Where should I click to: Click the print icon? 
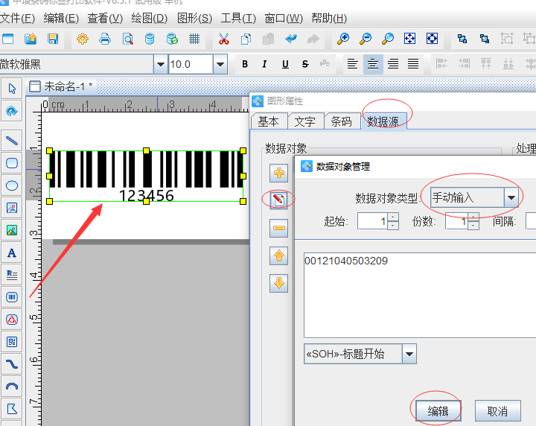click(x=105, y=39)
